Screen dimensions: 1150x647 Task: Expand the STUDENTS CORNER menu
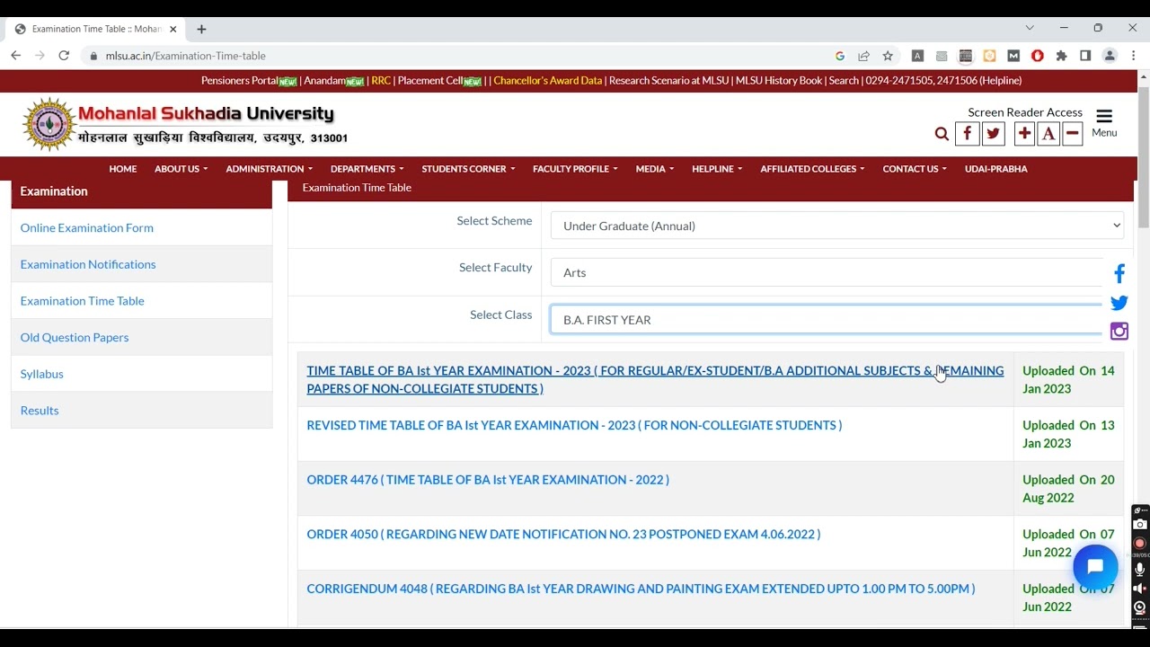[x=468, y=169]
